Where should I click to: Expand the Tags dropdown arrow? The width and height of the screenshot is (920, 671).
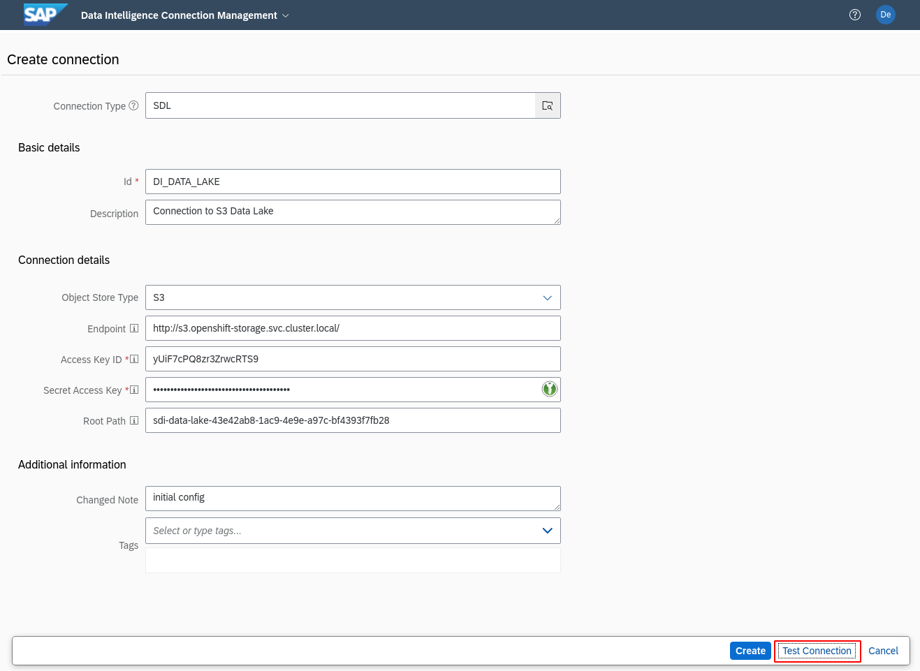pos(548,531)
